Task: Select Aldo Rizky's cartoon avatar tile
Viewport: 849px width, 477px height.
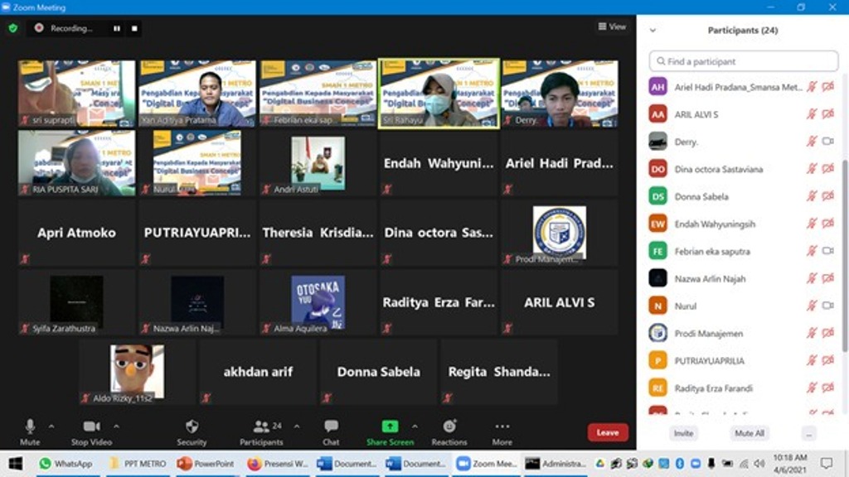Action: coord(137,372)
